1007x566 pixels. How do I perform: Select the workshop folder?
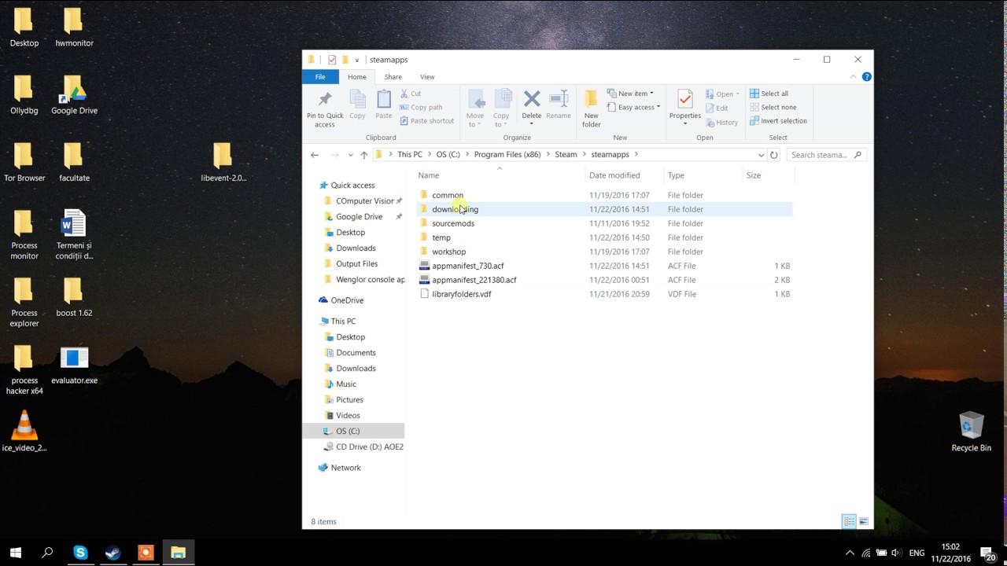(x=448, y=252)
